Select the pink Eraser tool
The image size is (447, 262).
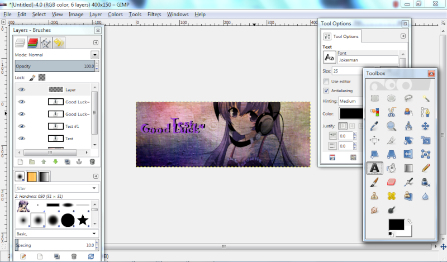[392, 182]
